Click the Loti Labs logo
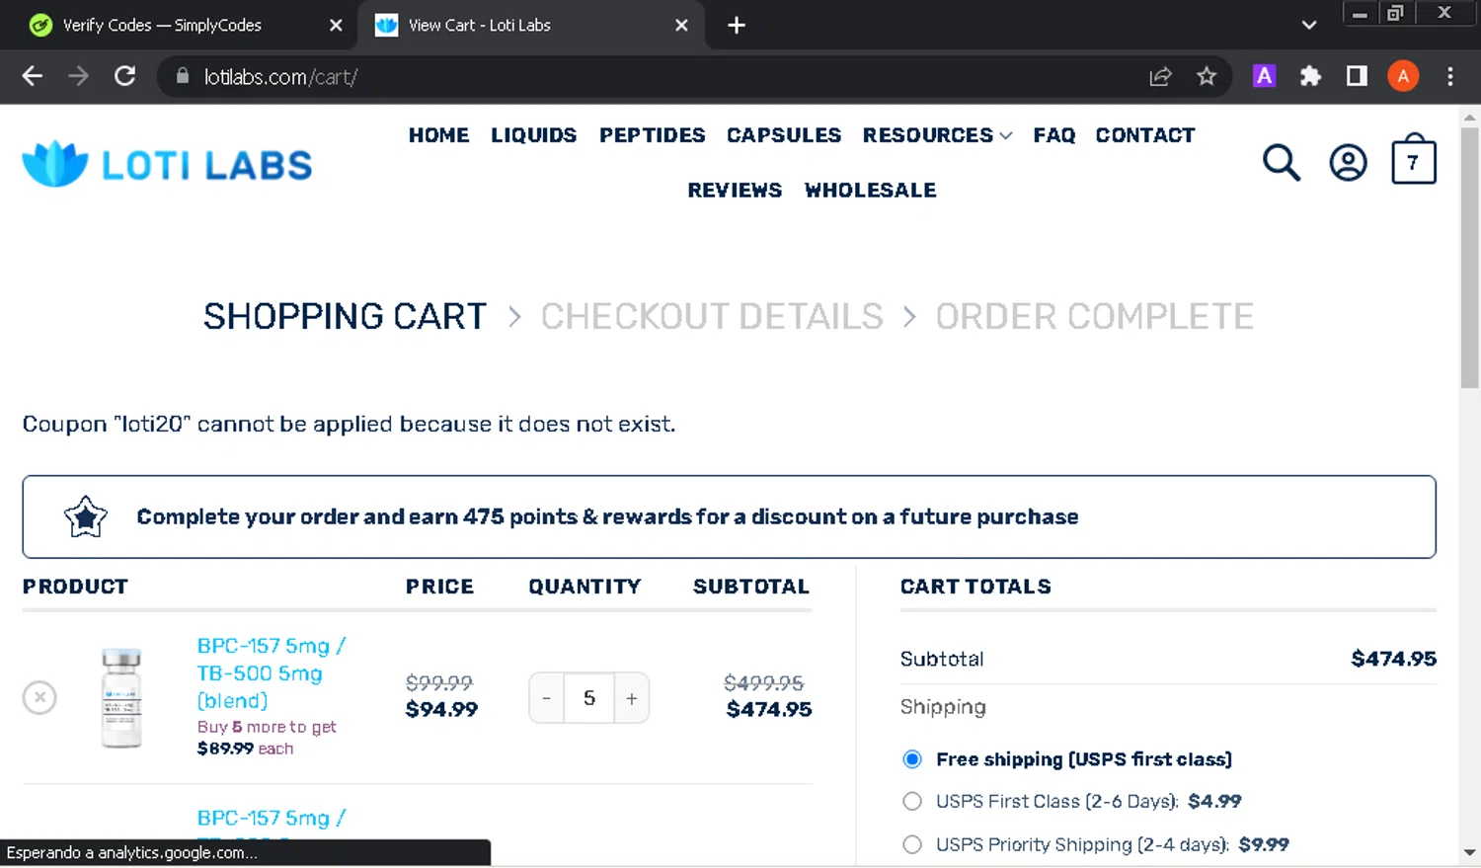 pyautogui.click(x=167, y=164)
